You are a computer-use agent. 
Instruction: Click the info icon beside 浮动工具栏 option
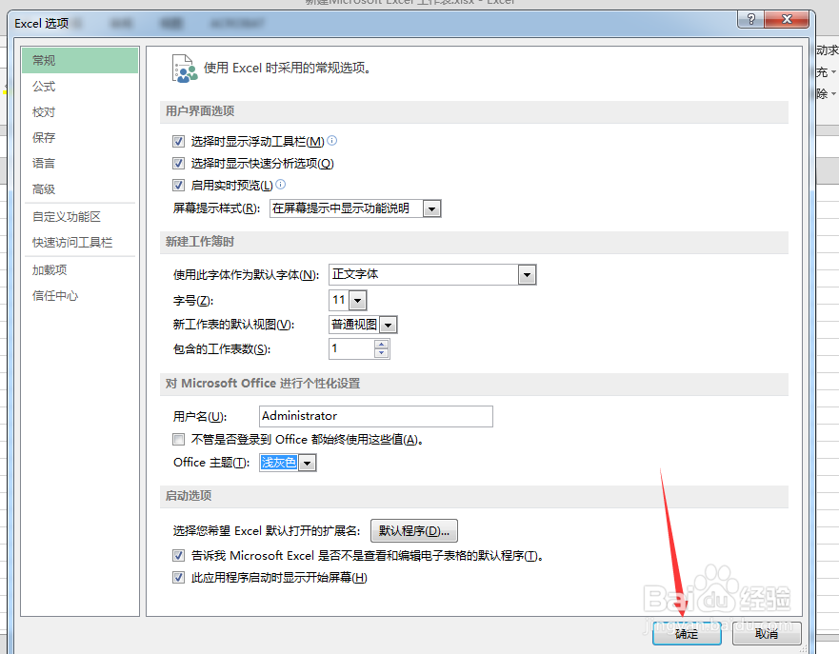[x=332, y=141]
